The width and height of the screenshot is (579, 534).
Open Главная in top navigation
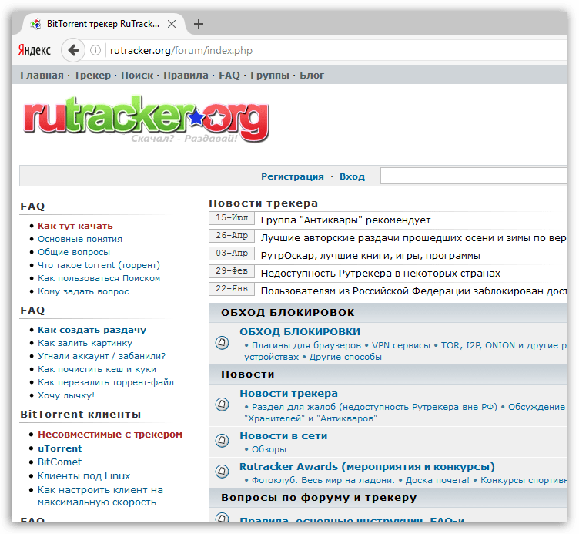[x=42, y=75]
